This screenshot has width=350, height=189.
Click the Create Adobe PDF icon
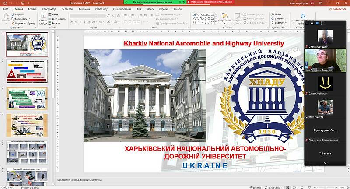pyautogui.click(x=303, y=16)
